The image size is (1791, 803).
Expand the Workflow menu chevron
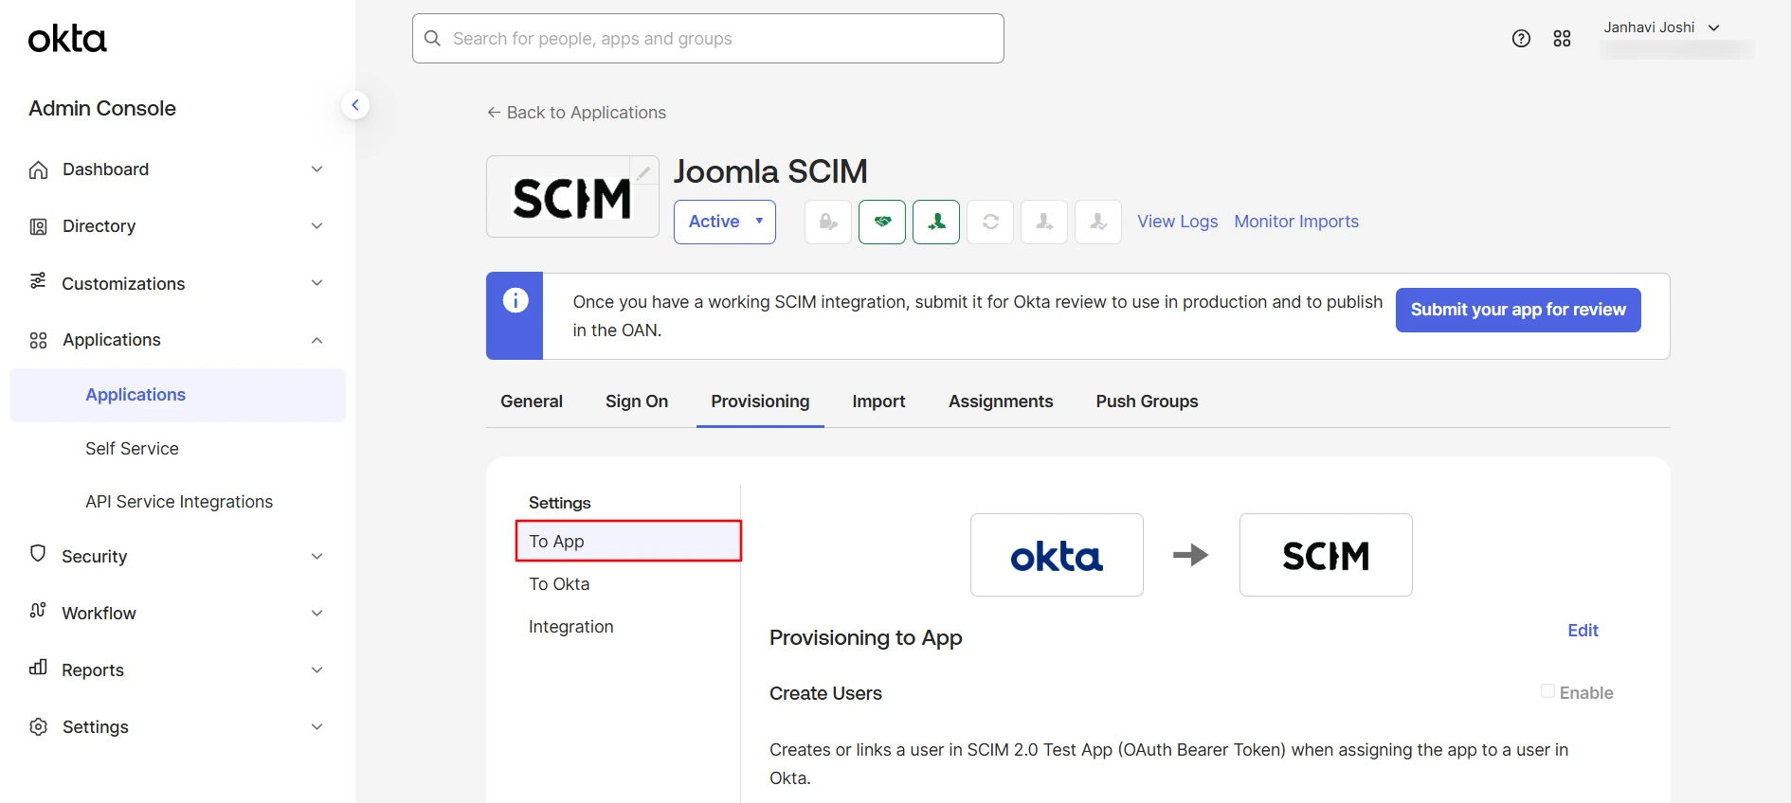tap(317, 613)
